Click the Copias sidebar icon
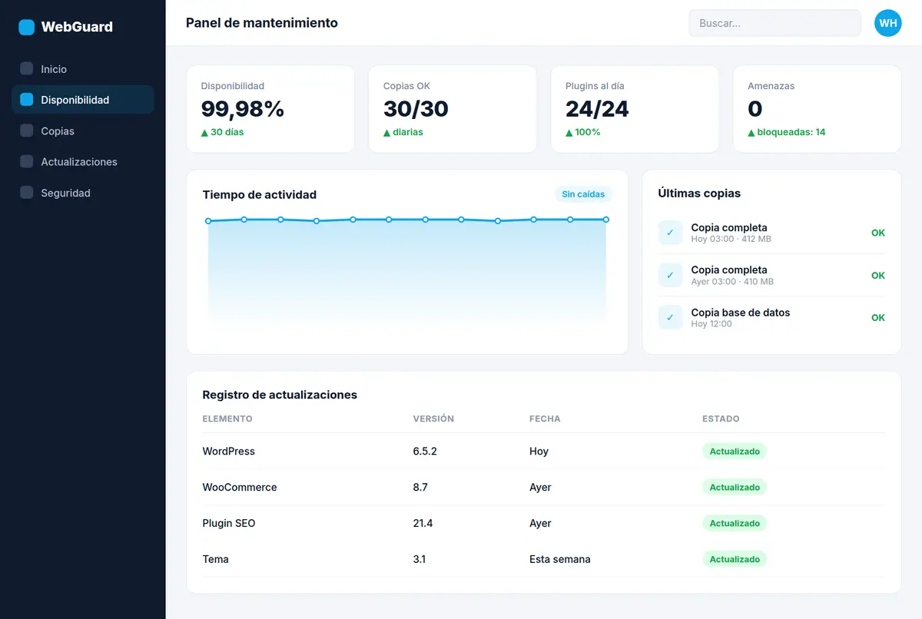 pyautogui.click(x=26, y=131)
